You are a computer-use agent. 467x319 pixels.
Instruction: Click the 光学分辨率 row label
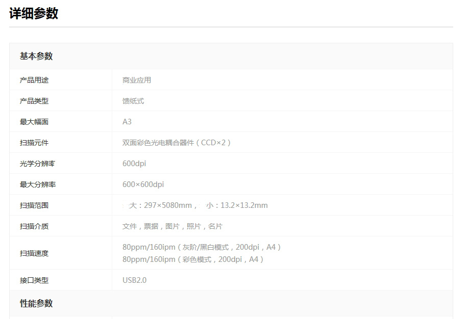coord(38,164)
